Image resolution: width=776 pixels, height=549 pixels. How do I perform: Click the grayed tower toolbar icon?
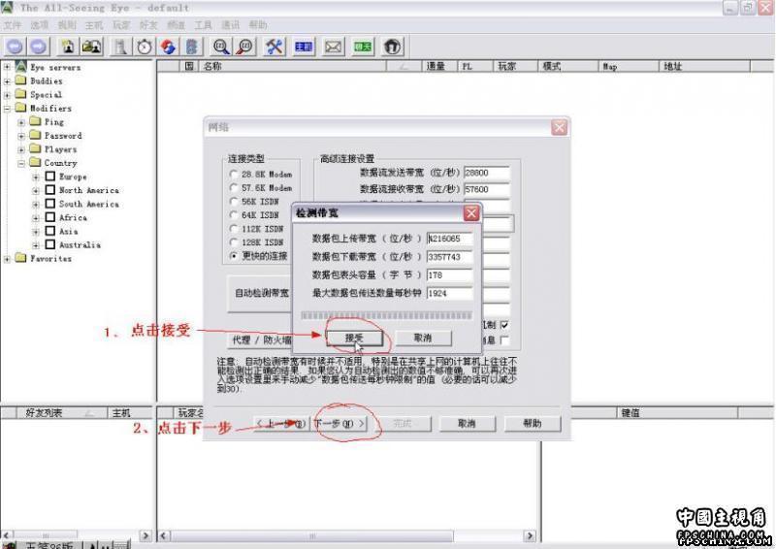120,47
